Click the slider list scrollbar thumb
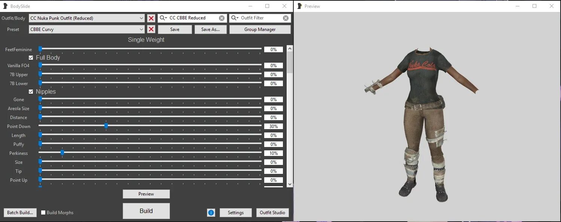Viewport: 561px width, 222px height. (x=290, y=62)
